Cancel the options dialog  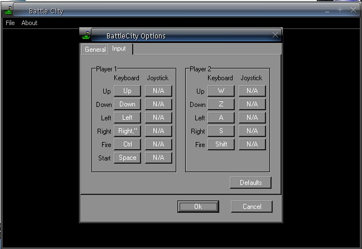[x=252, y=207]
